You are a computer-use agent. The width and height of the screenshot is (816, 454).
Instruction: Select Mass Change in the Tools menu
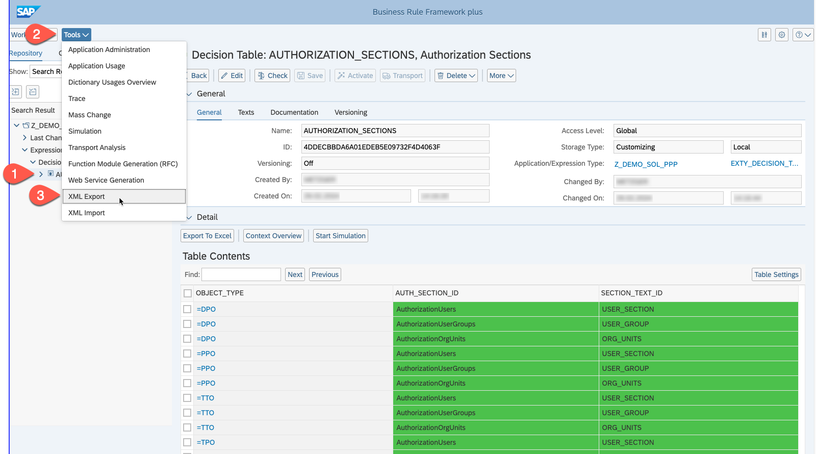90,115
